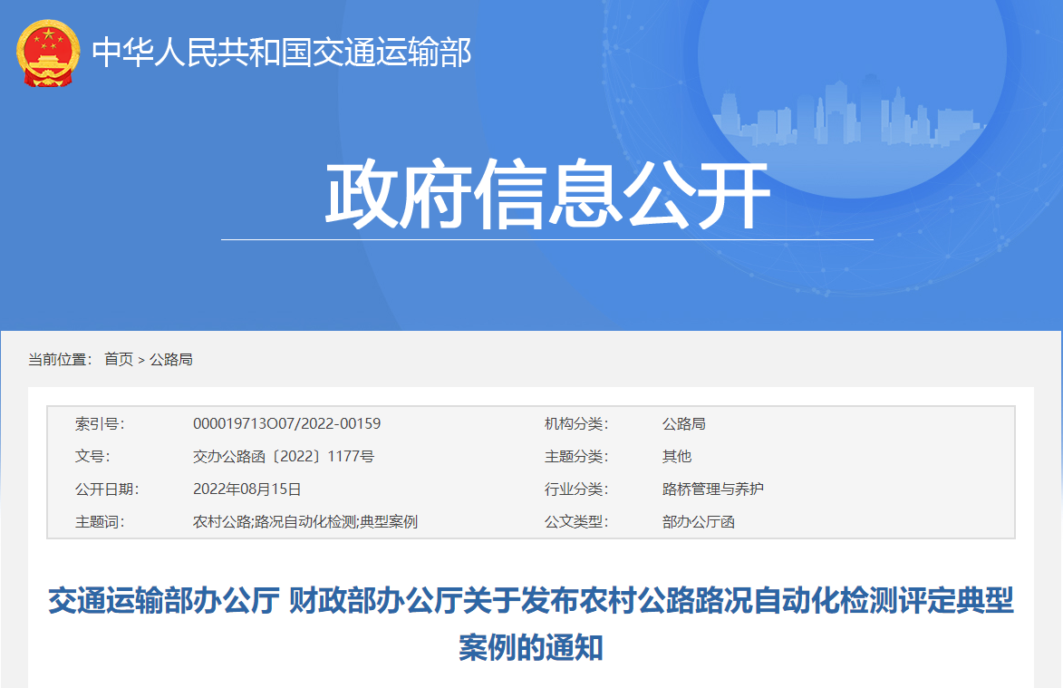Viewport: 1063px width, 688px height.
Task: Click the 索引号 field label
Action: pyautogui.click(x=100, y=423)
